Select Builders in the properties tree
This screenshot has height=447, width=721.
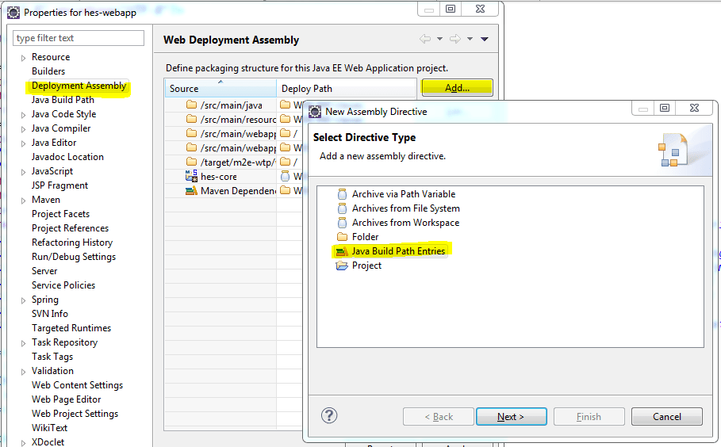coord(48,71)
